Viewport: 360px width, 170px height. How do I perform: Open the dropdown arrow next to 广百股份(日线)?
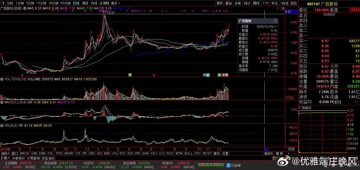coord(25,9)
